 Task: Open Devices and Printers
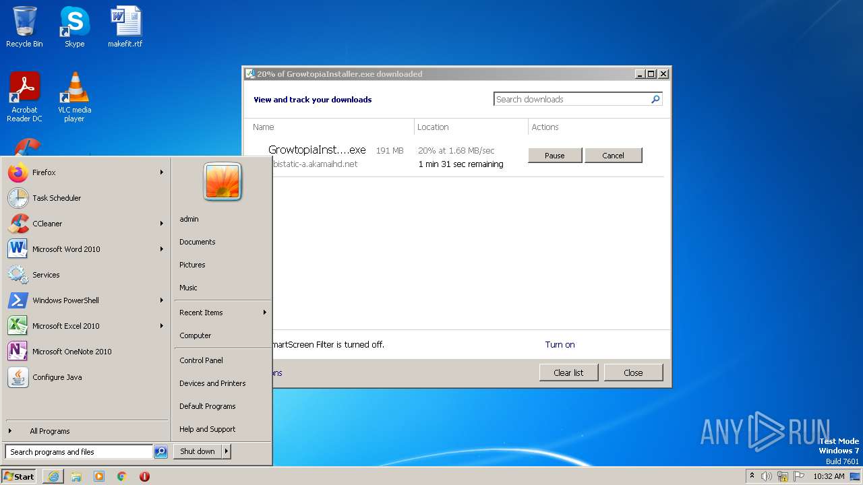click(222, 383)
